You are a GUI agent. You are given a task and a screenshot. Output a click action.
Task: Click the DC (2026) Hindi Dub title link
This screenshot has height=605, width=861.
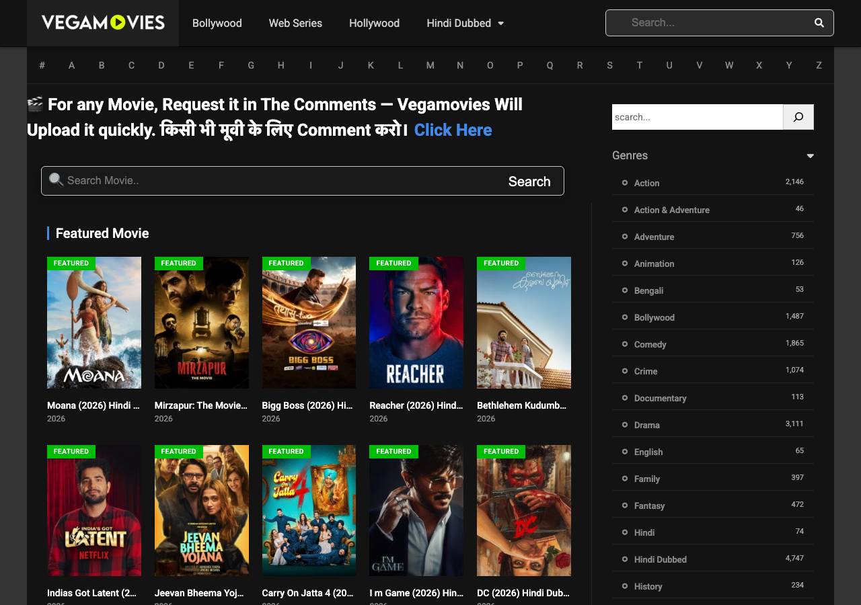click(523, 593)
